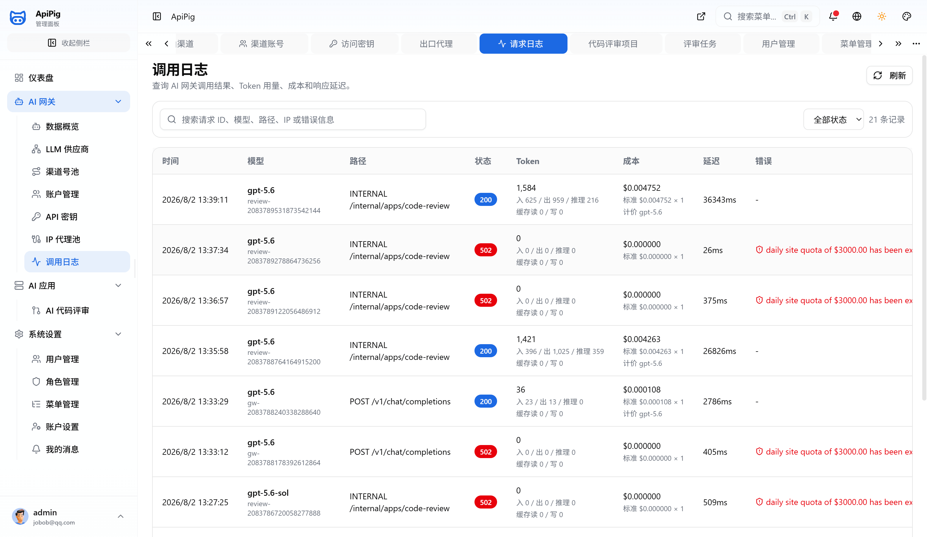Click error message in 13:33:12 row

pos(834,452)
